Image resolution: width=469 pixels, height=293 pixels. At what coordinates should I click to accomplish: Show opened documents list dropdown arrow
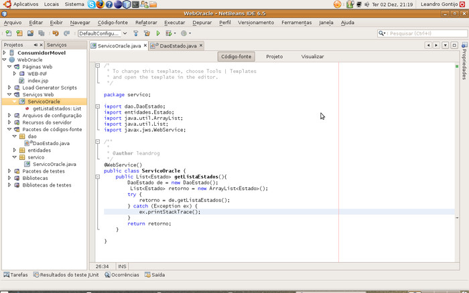[x=446, y=45]
